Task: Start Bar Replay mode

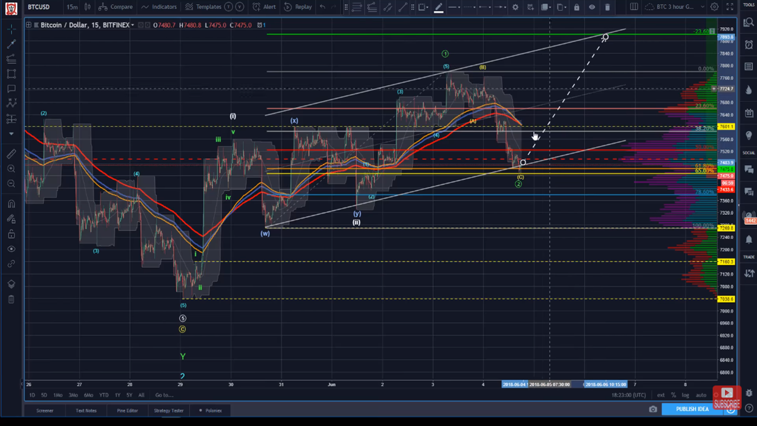Action: click(x=297, y=7)
